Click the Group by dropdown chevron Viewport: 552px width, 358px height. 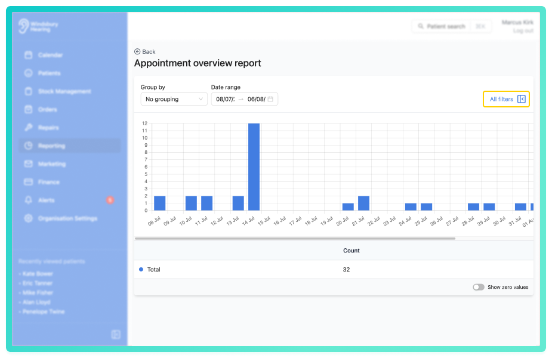pyautogui.click(x=201, y=99)
